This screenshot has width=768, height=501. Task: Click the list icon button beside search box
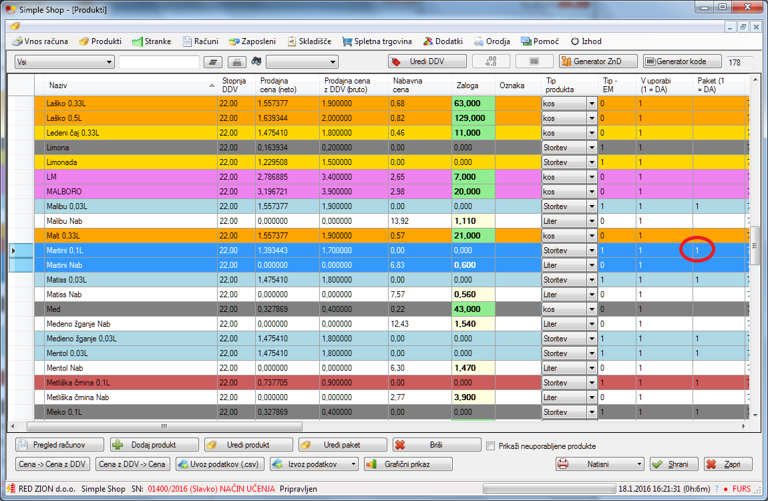pos(213,62)
